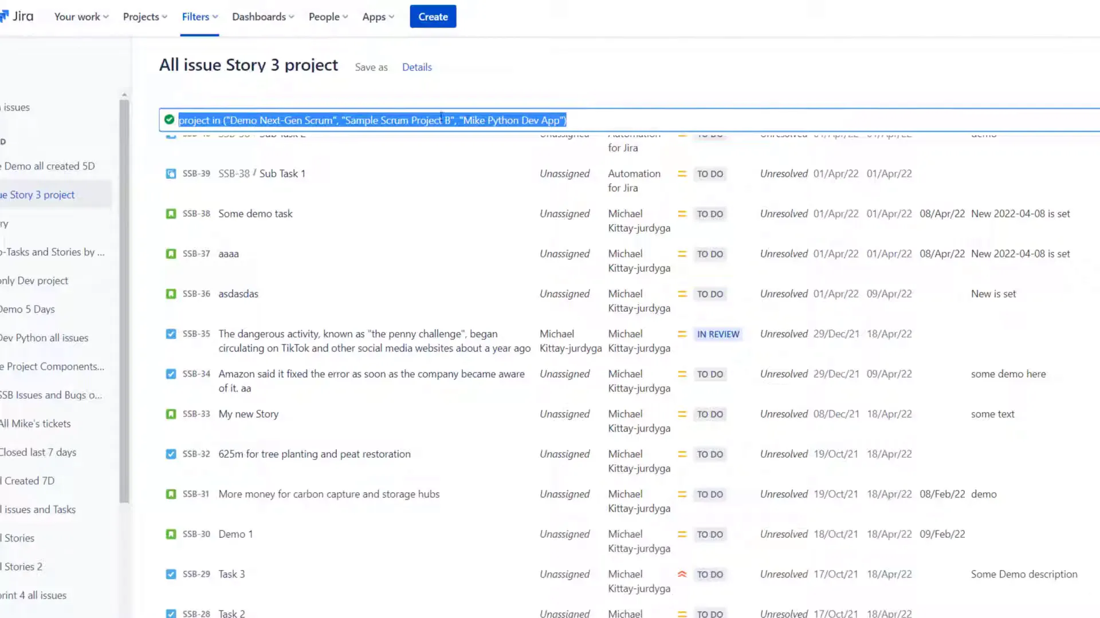Click the medium priority icon for SSB-35
Image resolution: width=1100 pixels, height=618 pixels.
coord(682,334)
